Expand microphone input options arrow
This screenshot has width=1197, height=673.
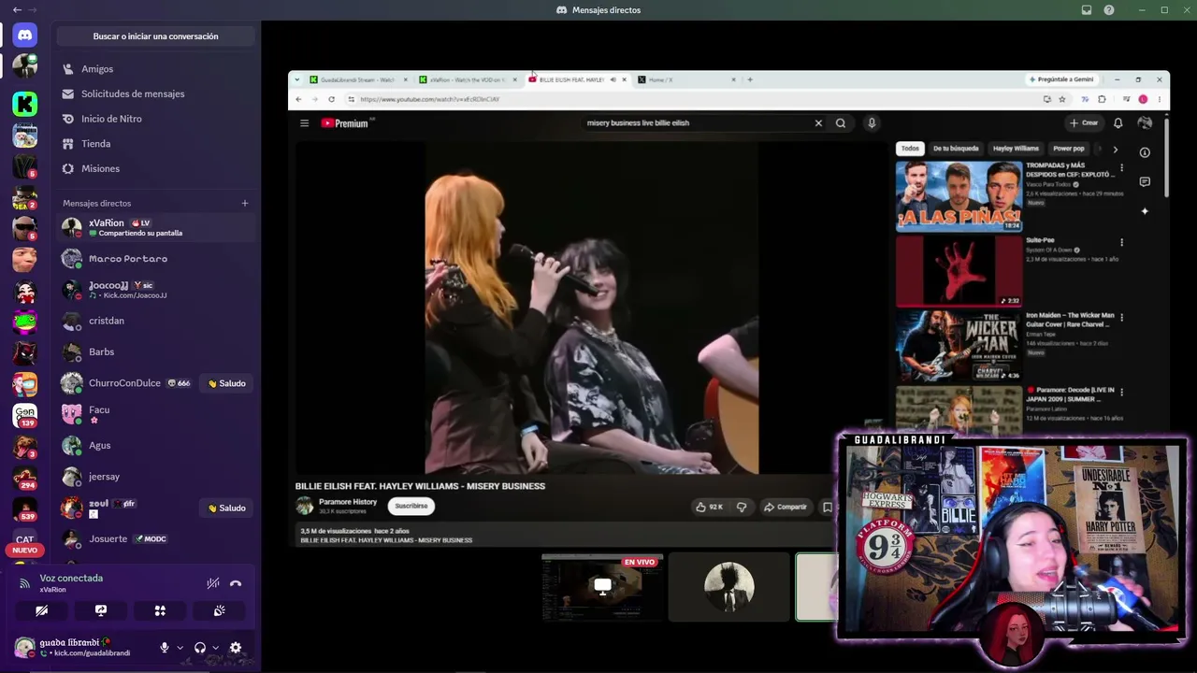(x=180, y=648)
